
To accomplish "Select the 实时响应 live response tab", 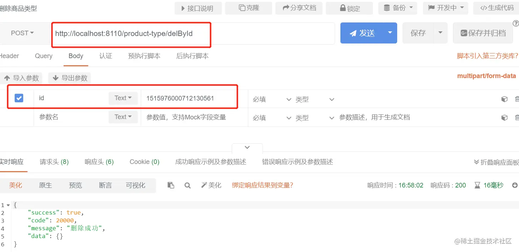I will click(x=11, y=162).
